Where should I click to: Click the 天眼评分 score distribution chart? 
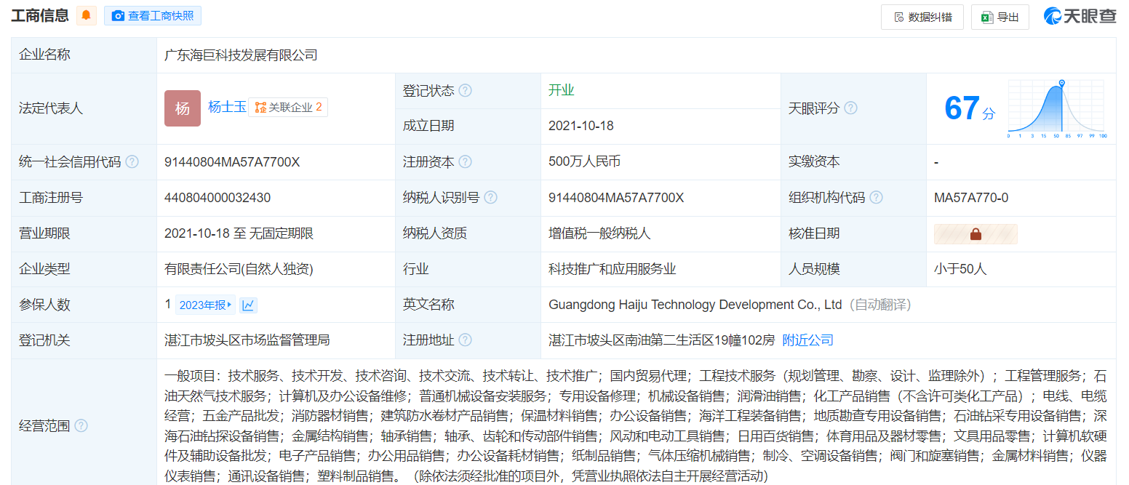1057,109
